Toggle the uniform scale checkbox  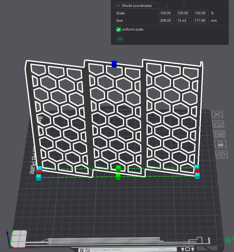click(x=119, y=29)
